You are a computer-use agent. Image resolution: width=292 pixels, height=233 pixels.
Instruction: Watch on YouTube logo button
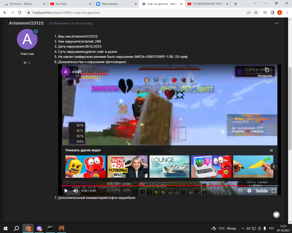point(262,191)
